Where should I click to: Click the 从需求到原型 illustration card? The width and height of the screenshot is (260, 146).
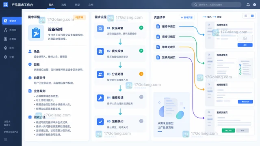(x=171, y=115)
